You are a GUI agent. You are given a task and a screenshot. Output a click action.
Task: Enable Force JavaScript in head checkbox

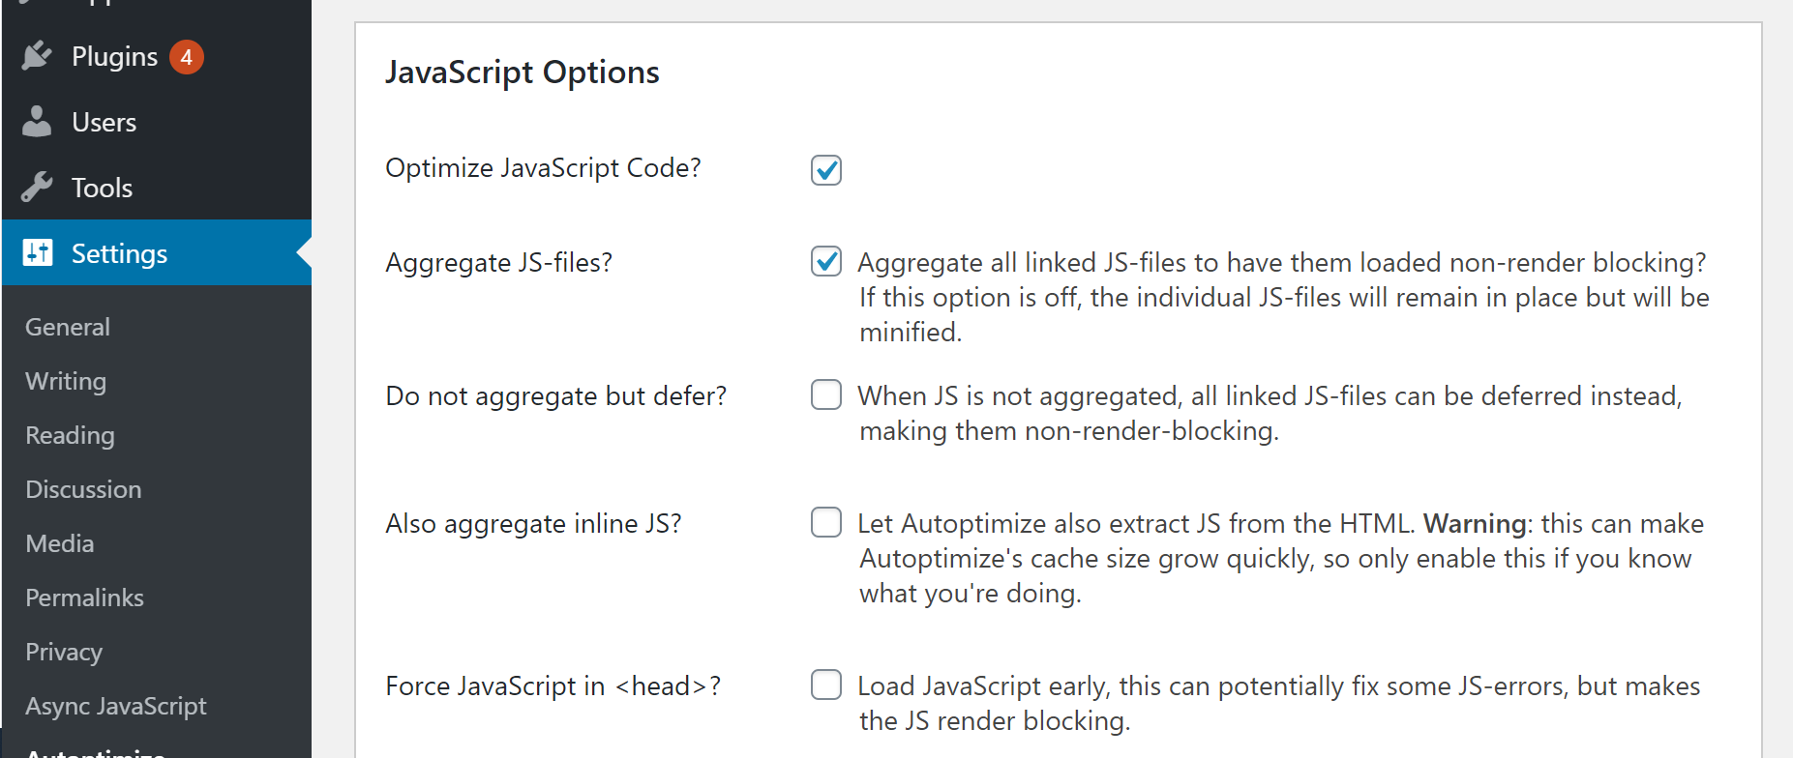pos(826,685)
